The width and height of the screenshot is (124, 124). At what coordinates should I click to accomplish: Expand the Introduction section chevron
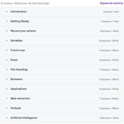(x=7, y=11)
